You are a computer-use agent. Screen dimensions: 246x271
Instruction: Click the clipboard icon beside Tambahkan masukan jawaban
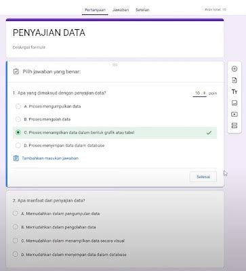pos(16,158)
